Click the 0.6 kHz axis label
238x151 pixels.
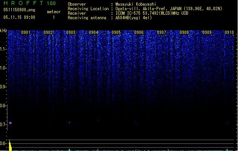3,143
